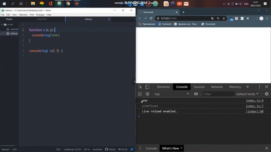Open File Explorer from the taskbar
This screenshot has height=152, width=271.
pos(33,4)
